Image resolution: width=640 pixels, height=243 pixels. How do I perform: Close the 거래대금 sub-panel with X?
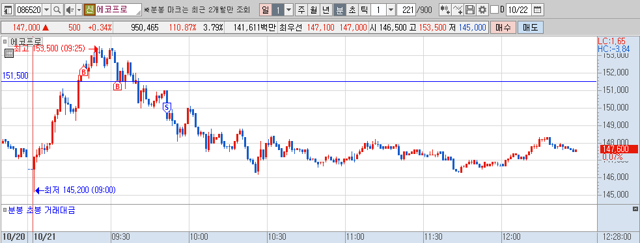(635, 209)
